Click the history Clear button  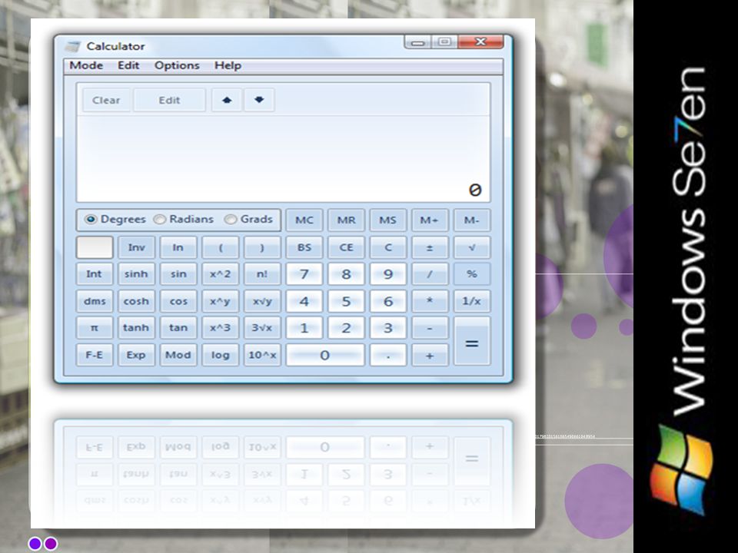[106, 100]
